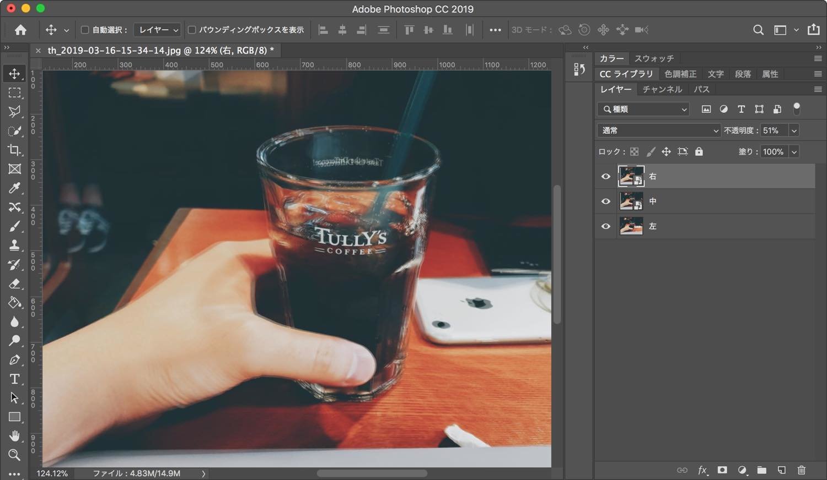Screen dimensions: 827x480
Task: Switch to the チャンネル tab
Action: coord(662,89)
